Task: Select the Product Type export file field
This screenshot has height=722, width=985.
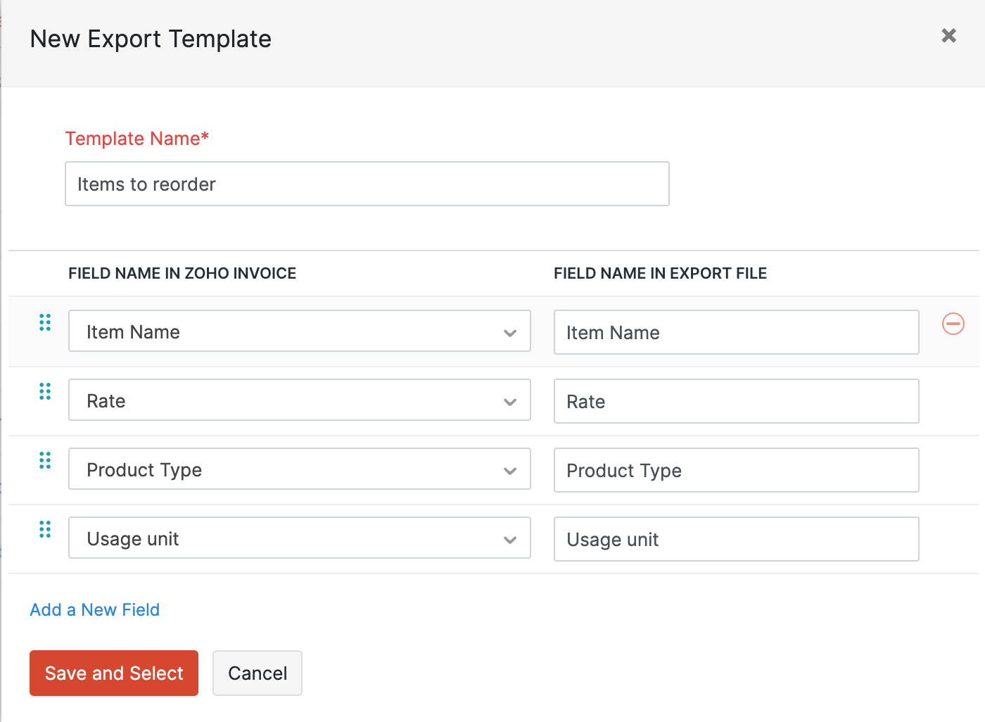Action: [736, 470]
